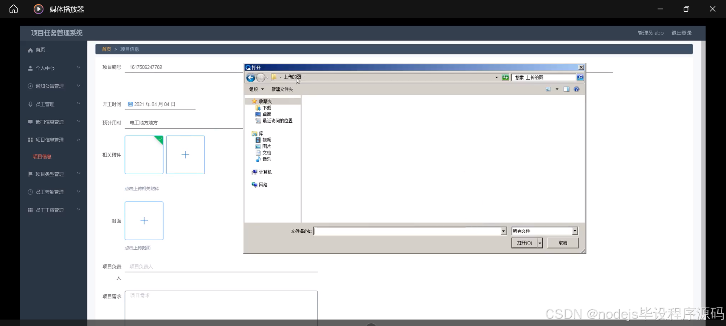This screenshot has height=326, width=726.
Task: Expand 员工管理 sidebar menu
Action: [54, 104]
